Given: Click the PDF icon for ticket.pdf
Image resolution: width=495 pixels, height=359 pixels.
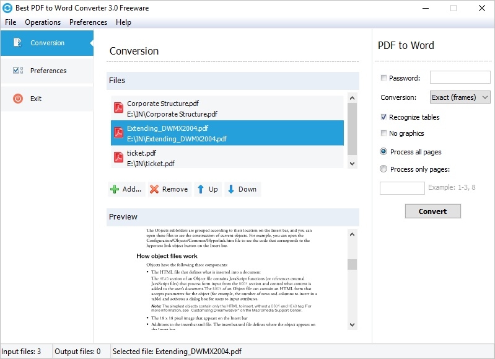Looking at the screenshot, I should pos(119,157).
